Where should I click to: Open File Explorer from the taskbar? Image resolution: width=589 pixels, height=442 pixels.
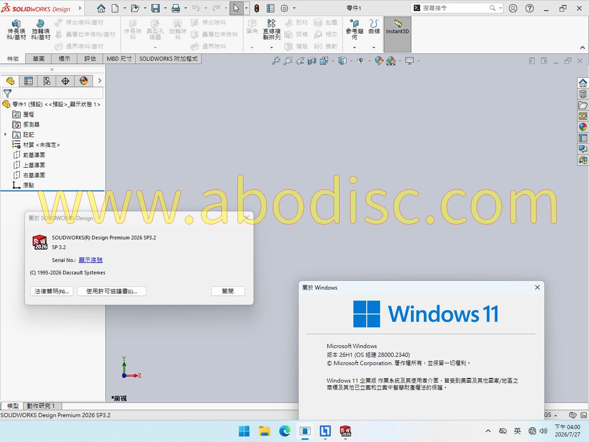pyautogui.click(x=265, y=431)
